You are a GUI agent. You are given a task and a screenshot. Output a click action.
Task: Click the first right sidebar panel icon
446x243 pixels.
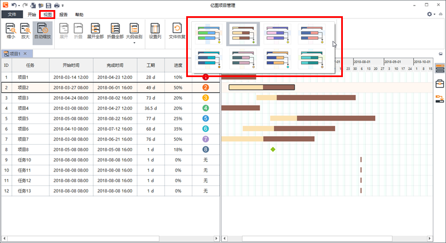pyautogui.click(x=440, y=68)
